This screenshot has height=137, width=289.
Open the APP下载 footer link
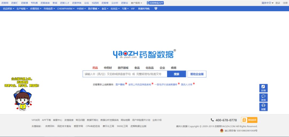click(47, 120)
